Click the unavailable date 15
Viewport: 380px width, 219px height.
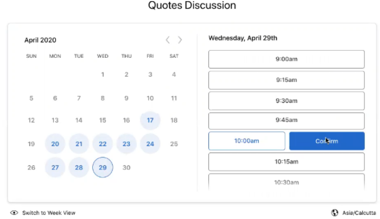(103, 120)
